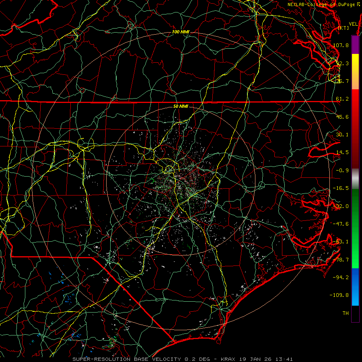Select the 92.3 scale value
The width and height of the screenshot is (362, 362).
pyautogui.click(x=342, y=63)
